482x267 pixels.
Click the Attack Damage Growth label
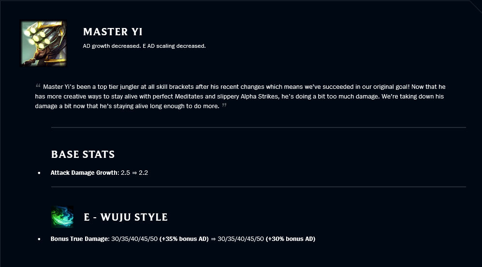point(84,173)
